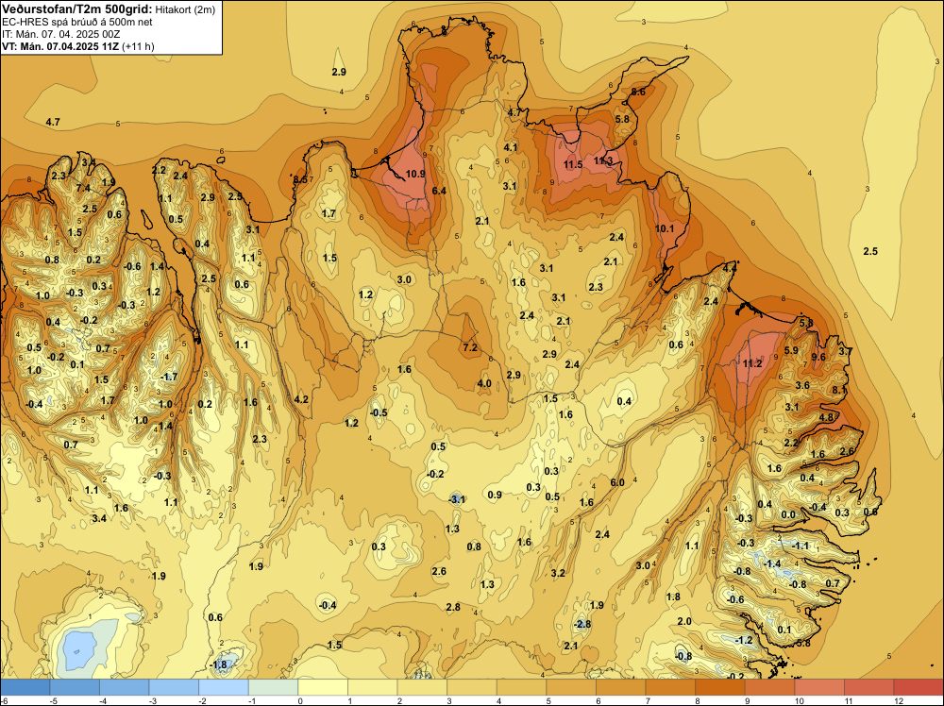Click the temperature value 3.6 on the map

(802, 386)
